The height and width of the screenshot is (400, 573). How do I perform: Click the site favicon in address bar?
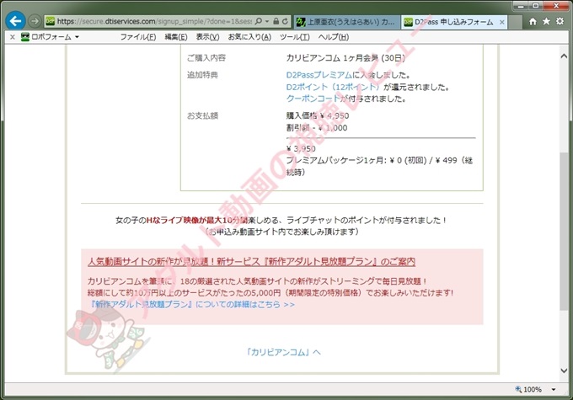coord(50,22)
